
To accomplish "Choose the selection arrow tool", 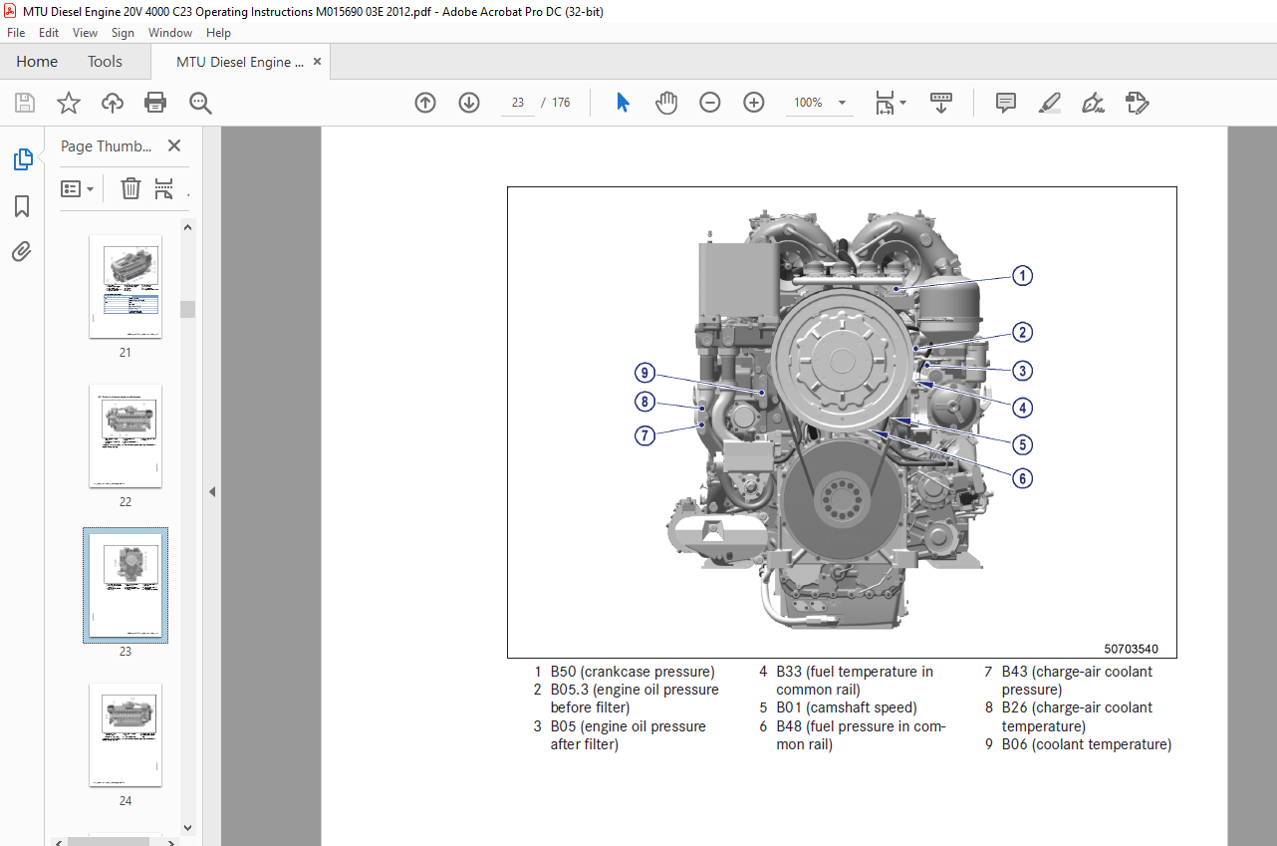I will 623,103.
